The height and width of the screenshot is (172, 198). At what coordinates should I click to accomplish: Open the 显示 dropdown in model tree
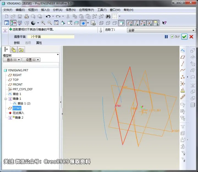(12, 60)
